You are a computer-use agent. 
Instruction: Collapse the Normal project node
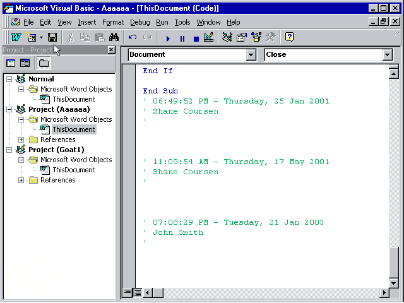pos(9,79)
